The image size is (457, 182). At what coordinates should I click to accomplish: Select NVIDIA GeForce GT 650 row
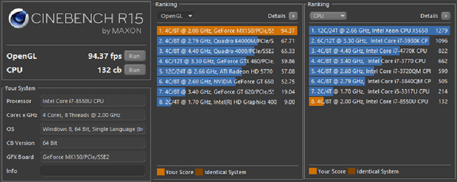click(227, 82)
